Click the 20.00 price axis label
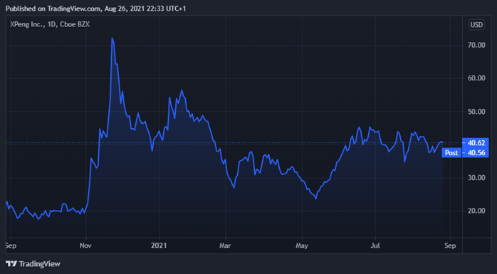 pos(476,211)
